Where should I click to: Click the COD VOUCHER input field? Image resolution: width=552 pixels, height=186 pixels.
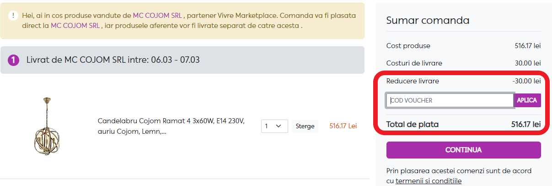click(x=450, y=100)
